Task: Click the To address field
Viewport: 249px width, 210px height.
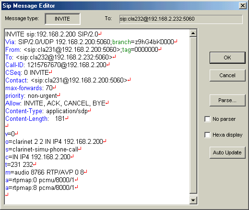Action: click(181, 19)
